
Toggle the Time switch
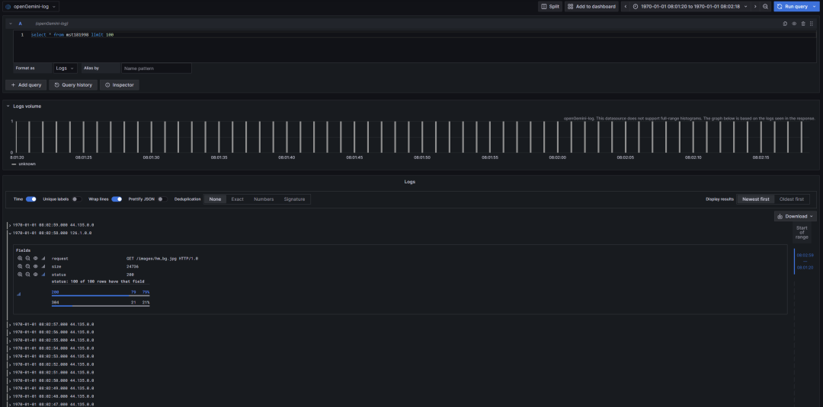(31, 199)
